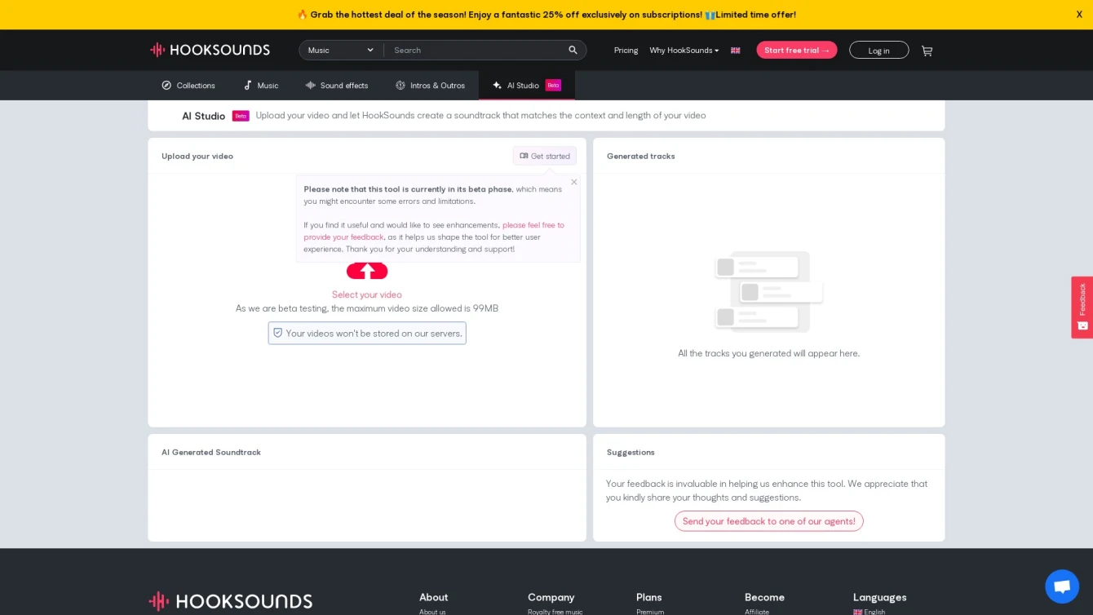Open the live chat bubble icon

1062,586
